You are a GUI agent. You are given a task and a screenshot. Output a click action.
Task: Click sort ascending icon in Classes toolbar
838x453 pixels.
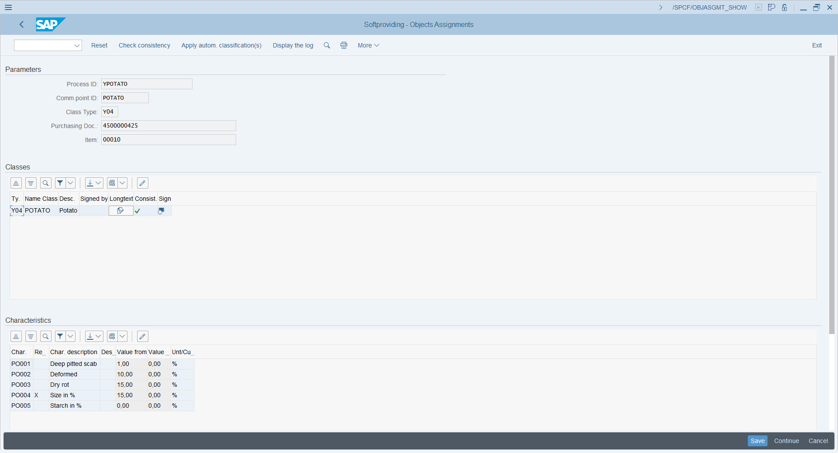click(x=16, y=183)
